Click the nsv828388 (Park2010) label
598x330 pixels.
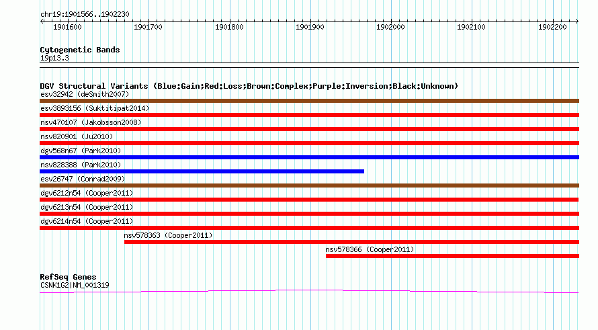point(81,165)
